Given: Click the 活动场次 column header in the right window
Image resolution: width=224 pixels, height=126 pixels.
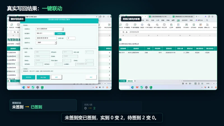Looking at the screenshot, I should click(136, 48).
